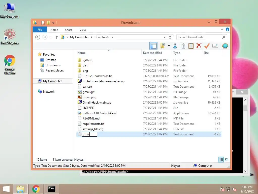Open Downloads in the navigation pane
258x194 pixels.
(53, 65)
